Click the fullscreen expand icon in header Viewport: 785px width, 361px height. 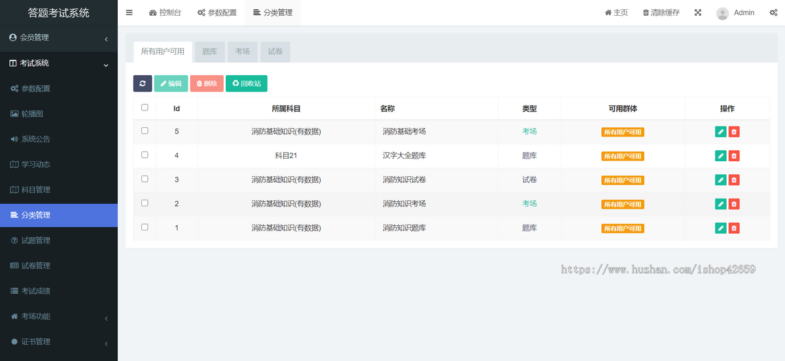(x=698, y=12)
